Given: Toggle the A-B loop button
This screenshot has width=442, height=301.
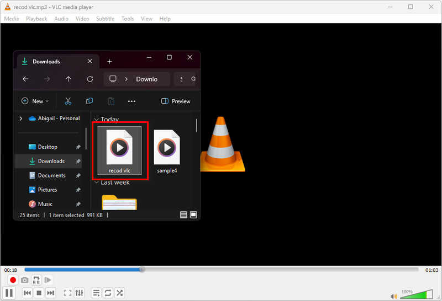Looking at the screenshot, I should point(36,280).
